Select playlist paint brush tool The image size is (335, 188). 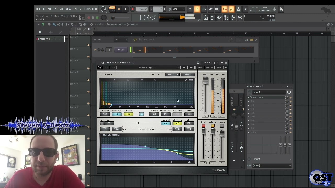click(54, 25)
